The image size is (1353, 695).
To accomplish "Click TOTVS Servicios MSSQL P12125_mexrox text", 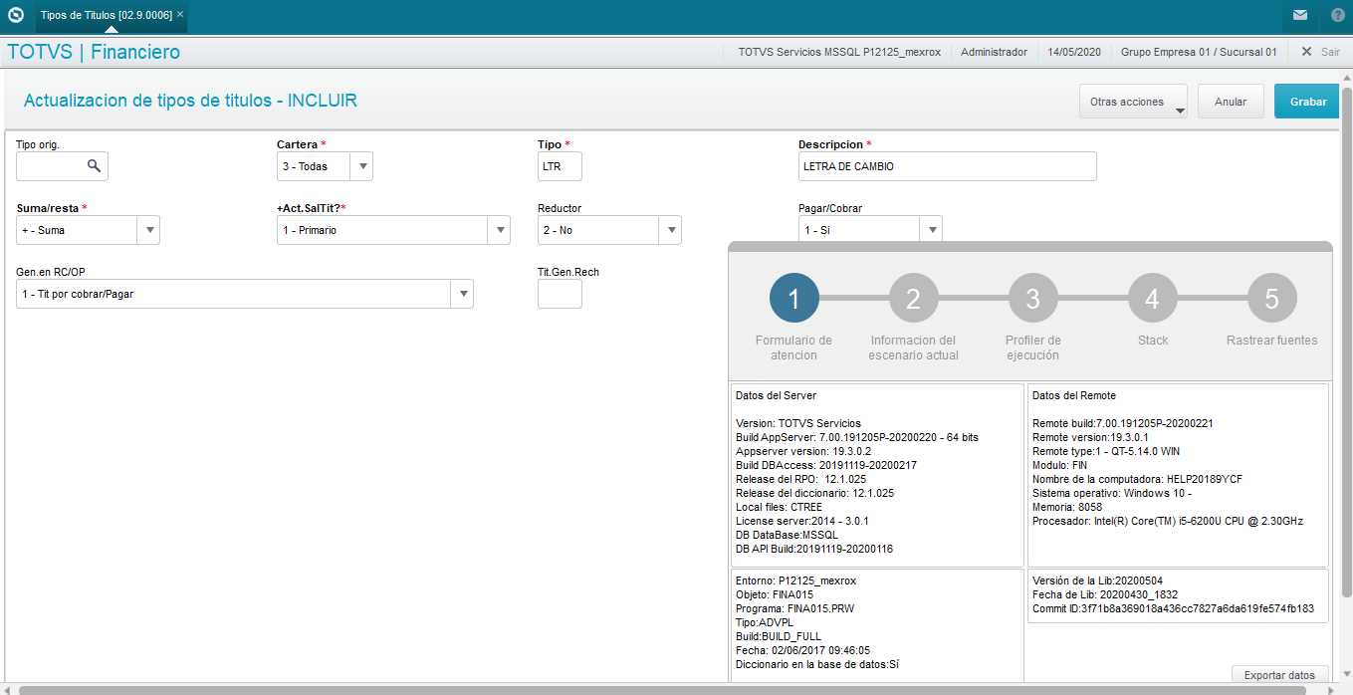I will tap(839, 52).
